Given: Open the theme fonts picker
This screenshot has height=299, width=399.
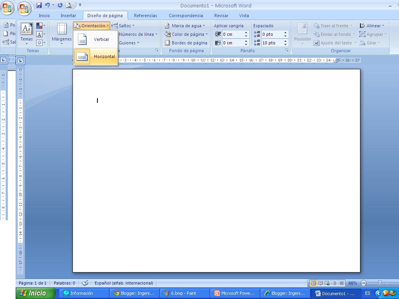Looking at the screenshot, I should click(41, 34).
